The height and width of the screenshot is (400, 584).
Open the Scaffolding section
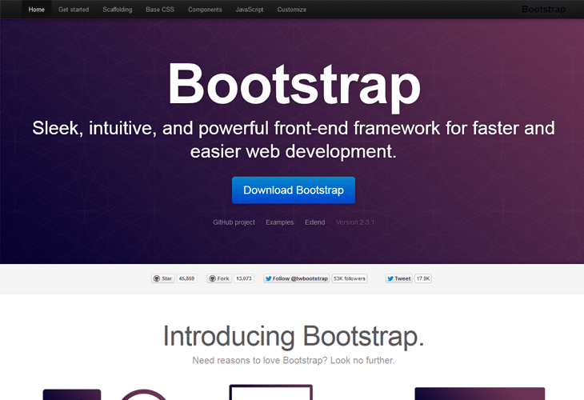(118, 10)
